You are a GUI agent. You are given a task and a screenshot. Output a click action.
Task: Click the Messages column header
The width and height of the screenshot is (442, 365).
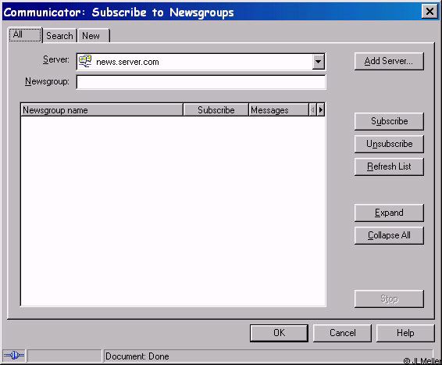(279, 109)
